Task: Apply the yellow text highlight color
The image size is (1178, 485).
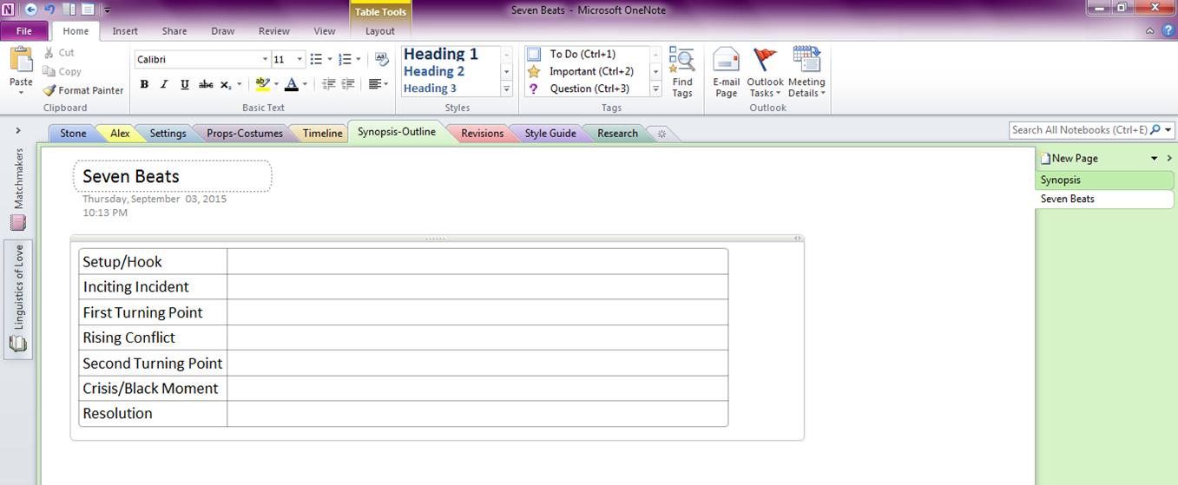Action: (262, 84)
